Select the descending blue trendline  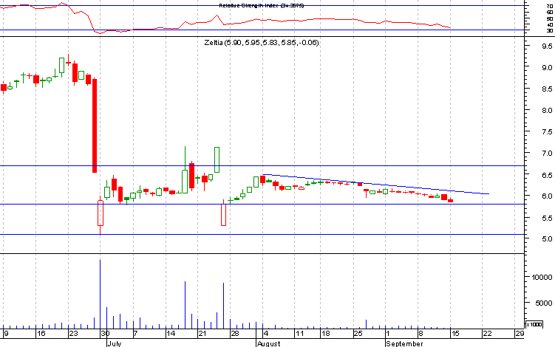(376, 184)
